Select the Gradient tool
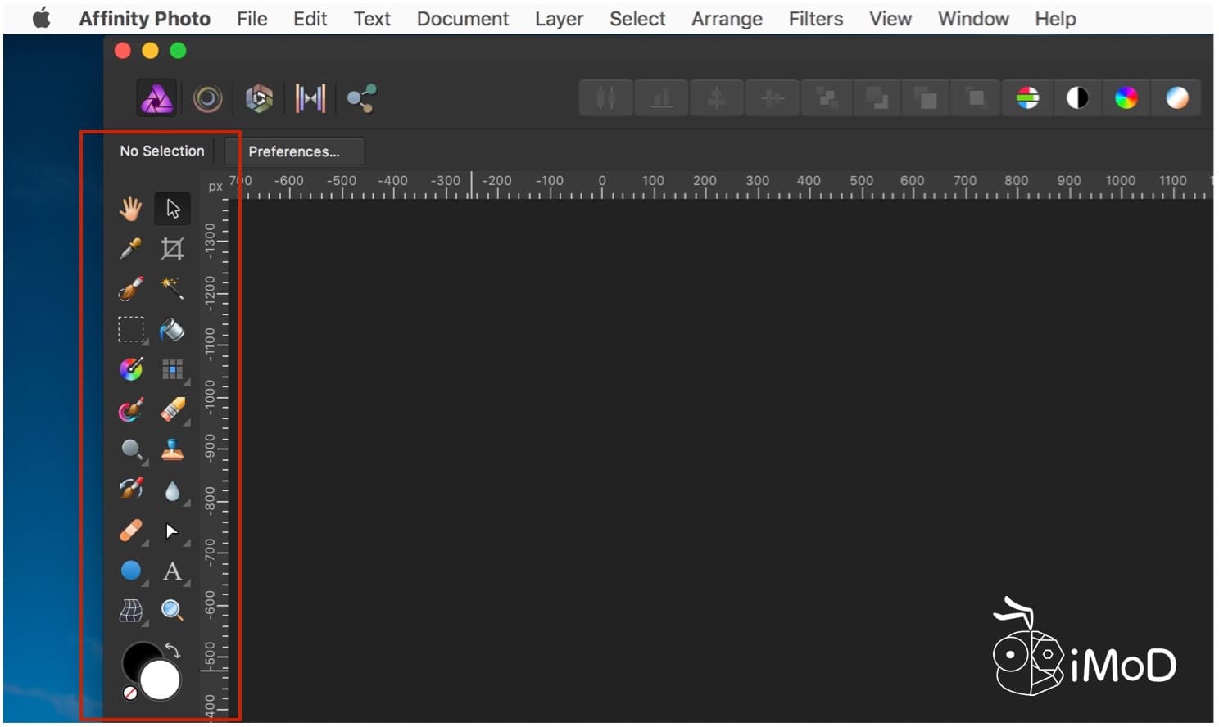This screenshot has height=727, width=1219. [x=130, y=369]
